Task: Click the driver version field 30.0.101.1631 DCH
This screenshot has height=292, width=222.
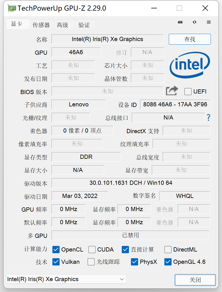Action: tap(131, 183)
